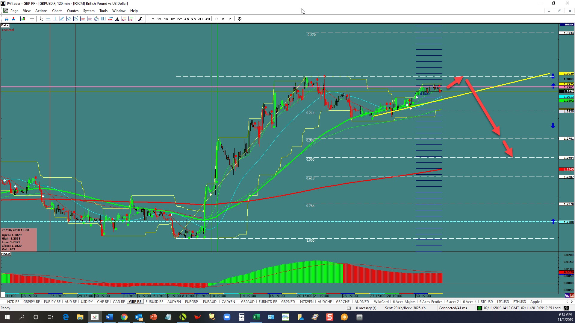Viewport: 575px width, 323px height.
Task: Switch to the EURUSD RF tab
Action: coord(154,302)
